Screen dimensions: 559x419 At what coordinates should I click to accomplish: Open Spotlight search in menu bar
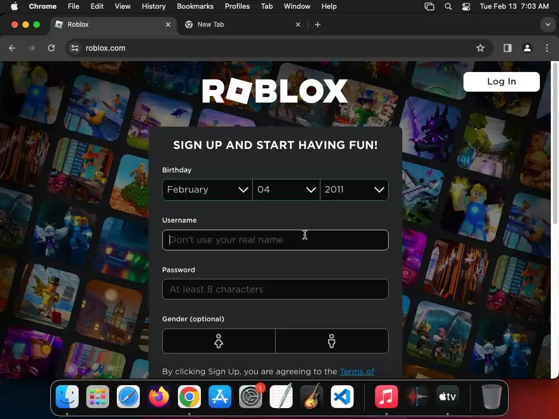point(448,7)
